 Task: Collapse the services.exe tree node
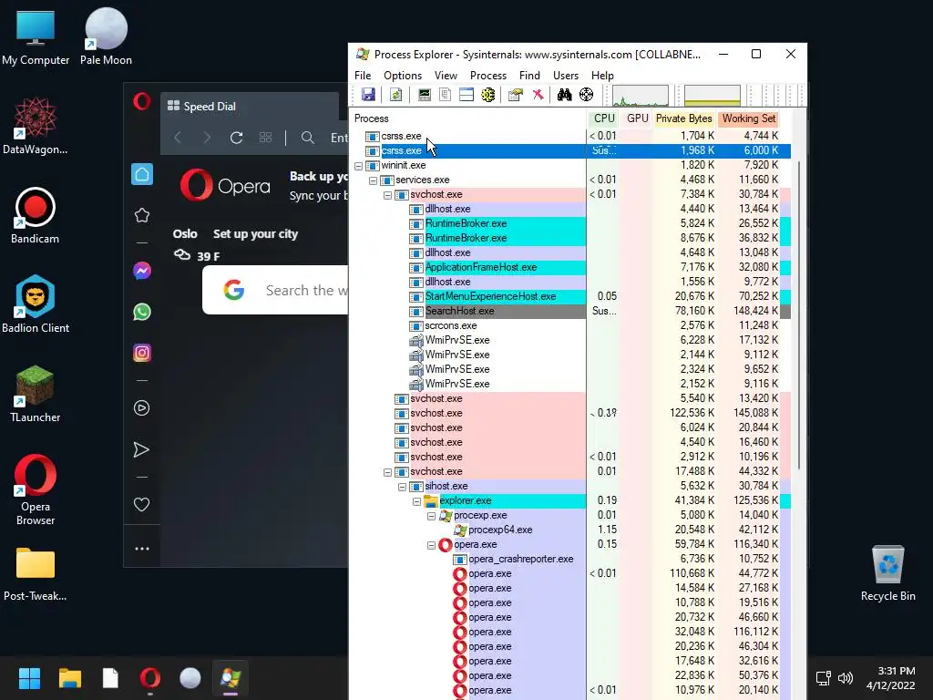click(x=373, y=180)
